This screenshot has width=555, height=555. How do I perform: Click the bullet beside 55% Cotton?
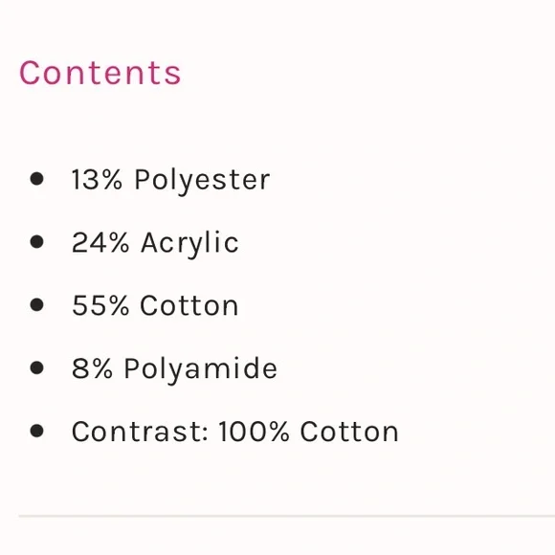36,304
